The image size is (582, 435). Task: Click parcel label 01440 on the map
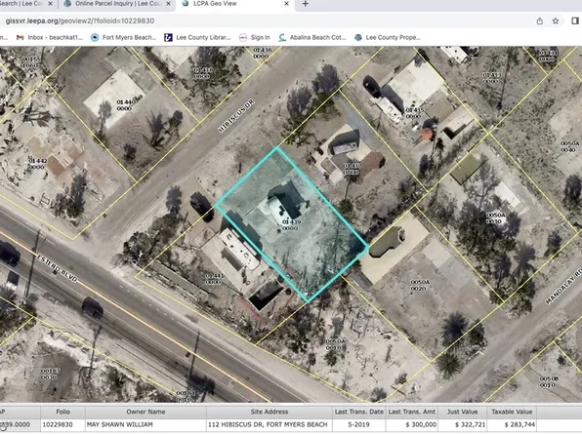(x=125, y=105)
